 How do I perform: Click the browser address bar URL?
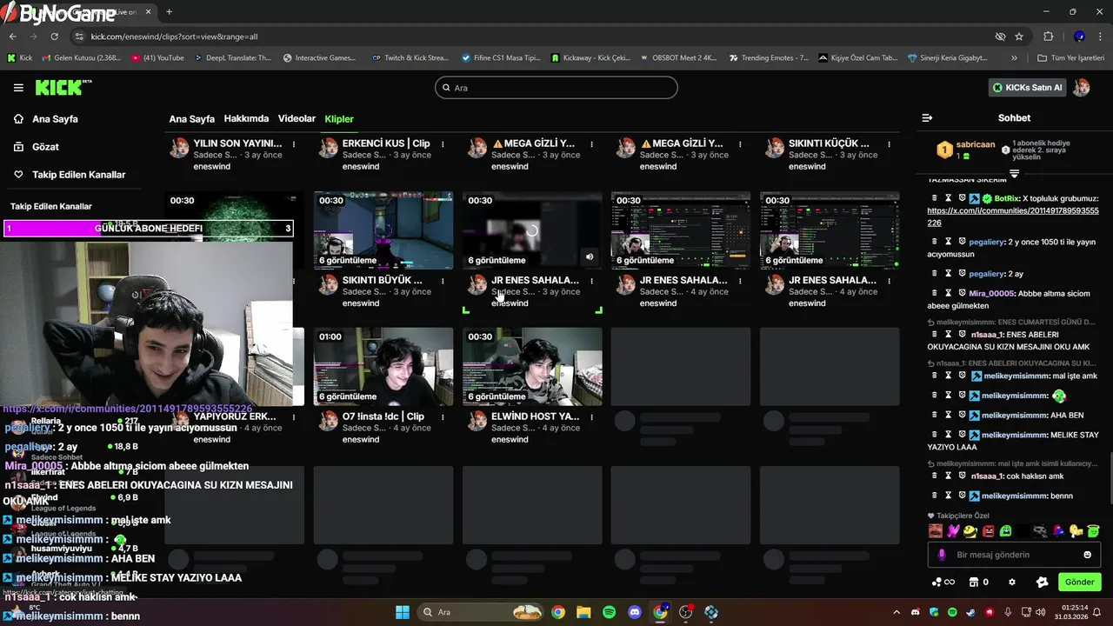pos(174,37)
